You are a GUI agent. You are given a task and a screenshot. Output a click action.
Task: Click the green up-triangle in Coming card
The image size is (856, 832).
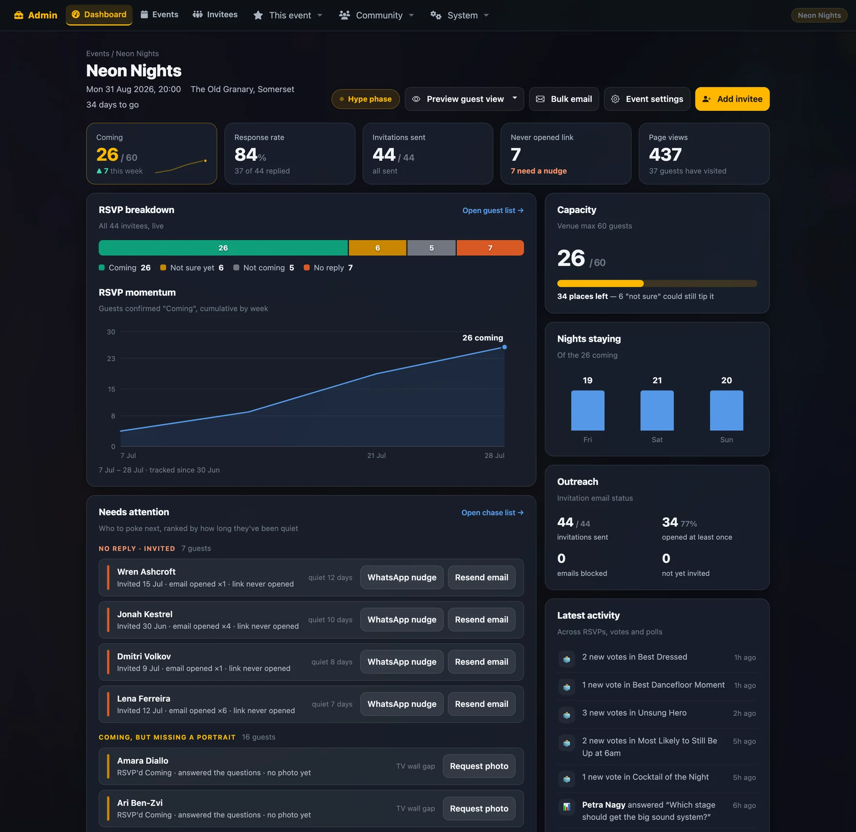click(x=99, y=171)
